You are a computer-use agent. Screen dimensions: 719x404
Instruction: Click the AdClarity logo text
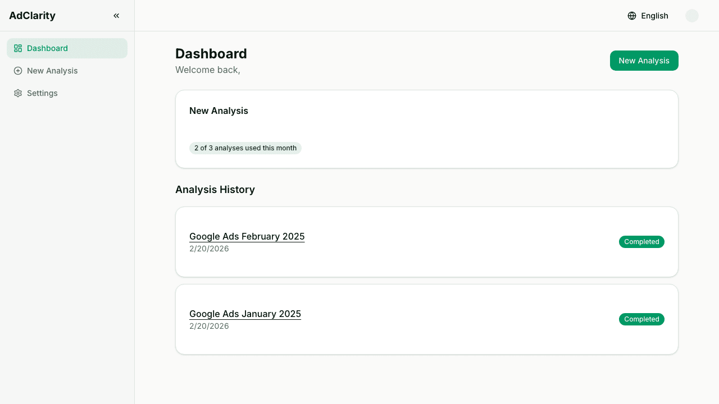click(32, 16)
